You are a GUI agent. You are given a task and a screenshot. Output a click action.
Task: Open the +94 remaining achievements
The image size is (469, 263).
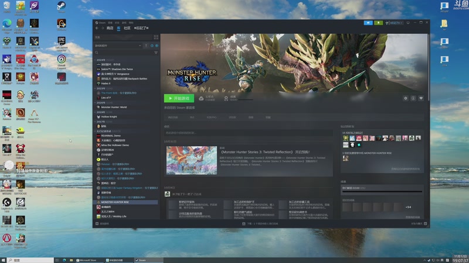pyautogui.click(x=408, y=207)
